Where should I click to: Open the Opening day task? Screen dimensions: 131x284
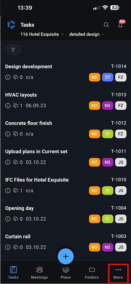pyautogui.click(x=66, y=214)
